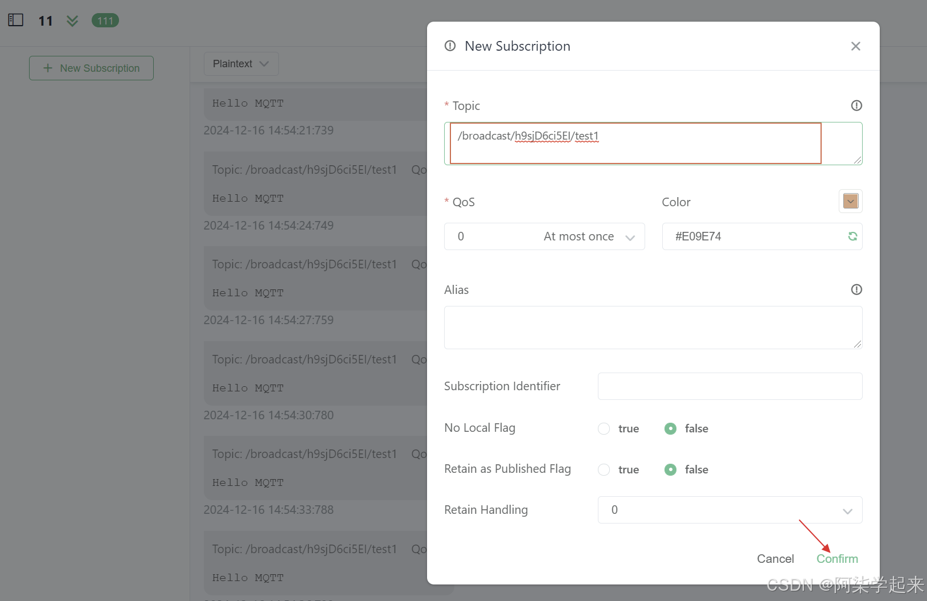
Task: Open the QoS At most once dropdown
Action: 544,236
